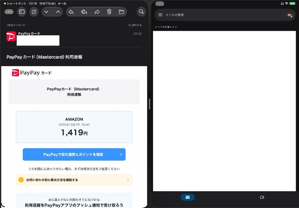This screenshot has height=208, width=299.
Task: Click the split view divider handle
Action: point(149,104)
